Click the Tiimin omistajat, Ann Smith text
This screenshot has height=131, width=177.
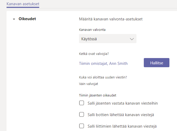pyautogui.click(x=103, y=63)
